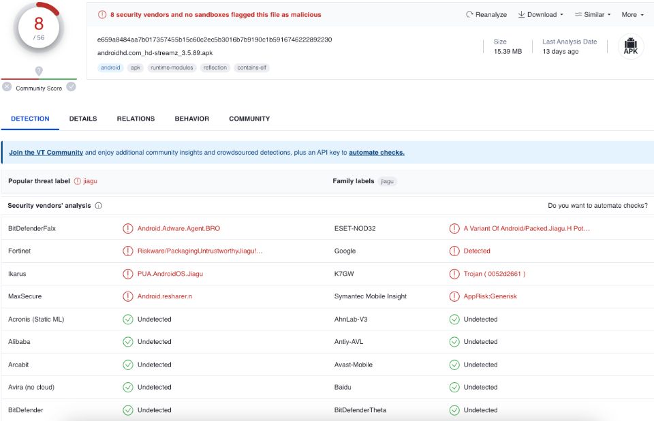Click the 13 days ago analysis date
The height and width of the screenshot is (421, 654).
560,52
